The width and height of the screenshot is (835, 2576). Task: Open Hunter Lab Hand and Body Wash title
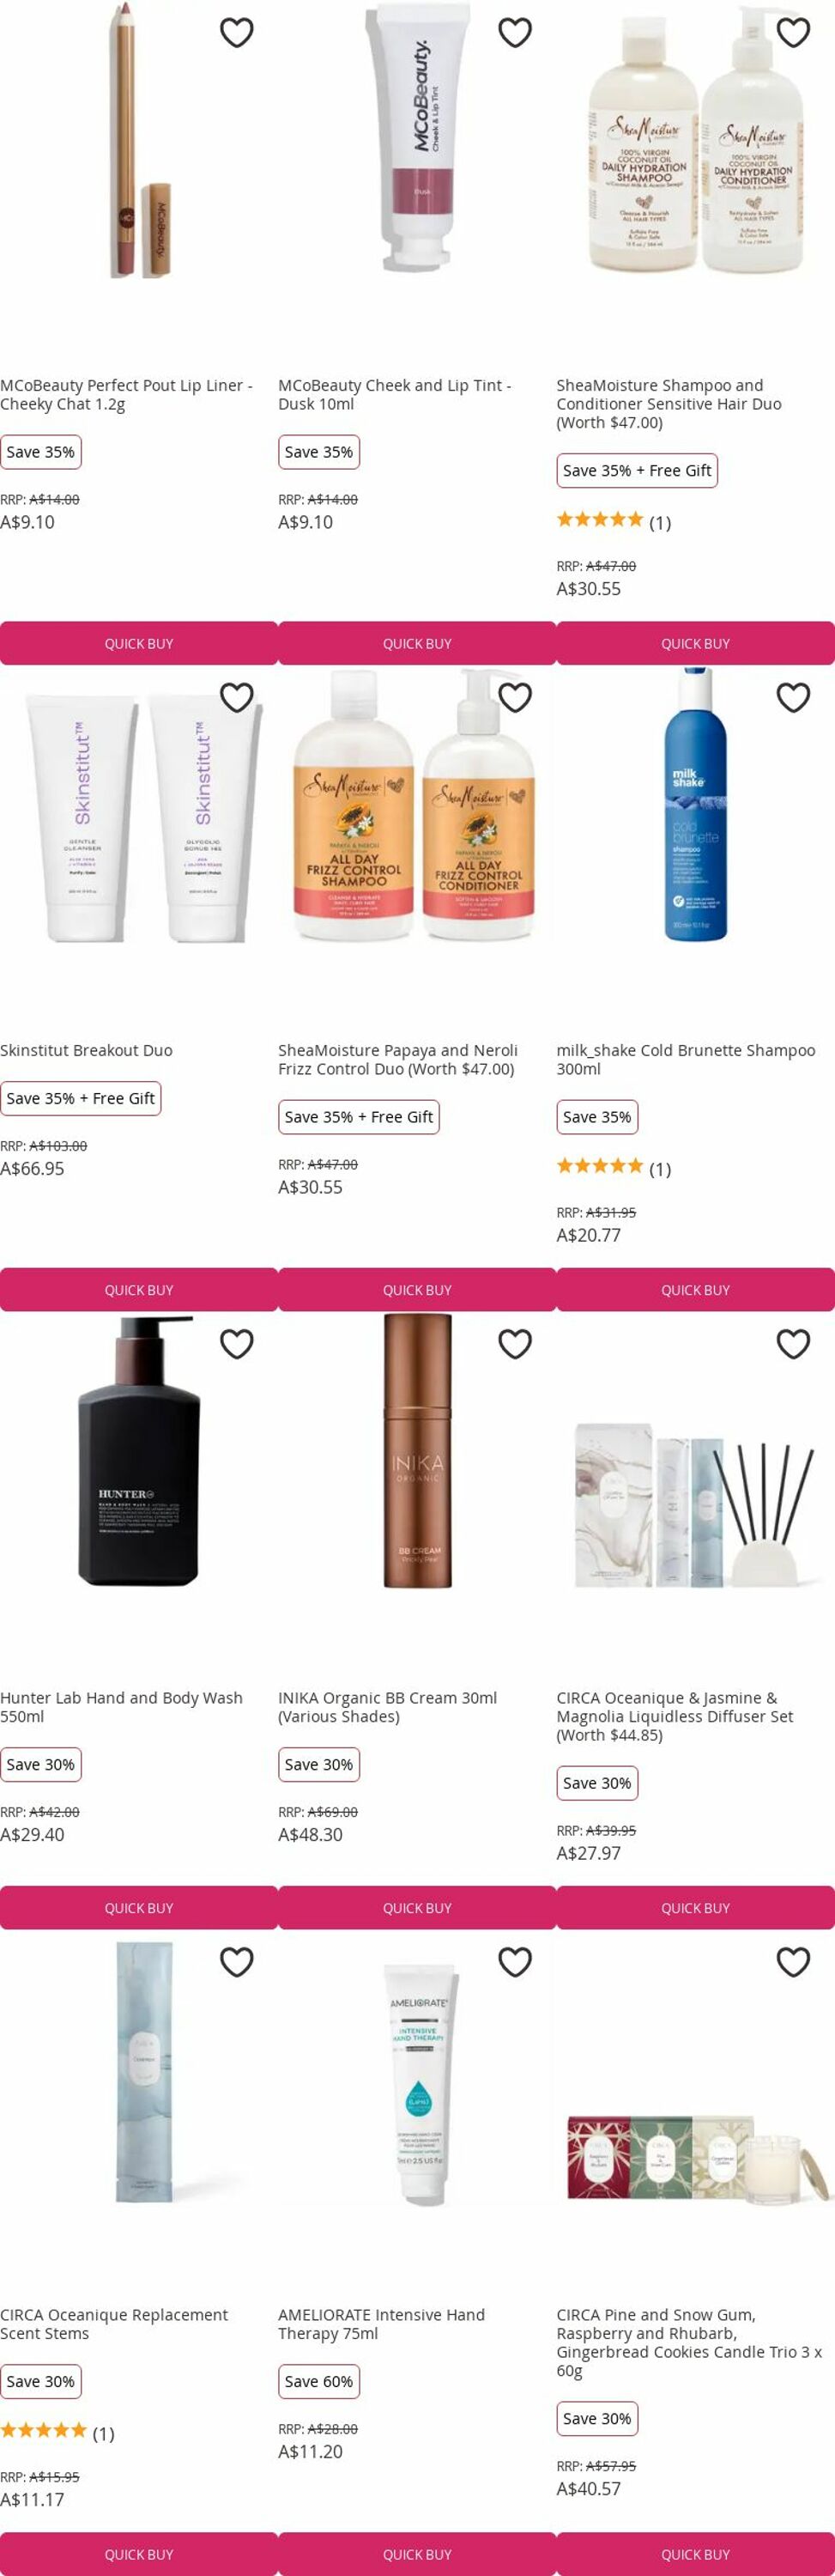click(121, 1706)
